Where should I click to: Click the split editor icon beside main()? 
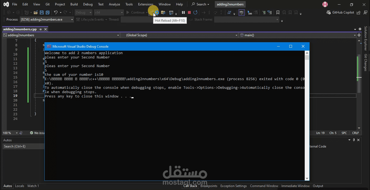click(359, 35)
